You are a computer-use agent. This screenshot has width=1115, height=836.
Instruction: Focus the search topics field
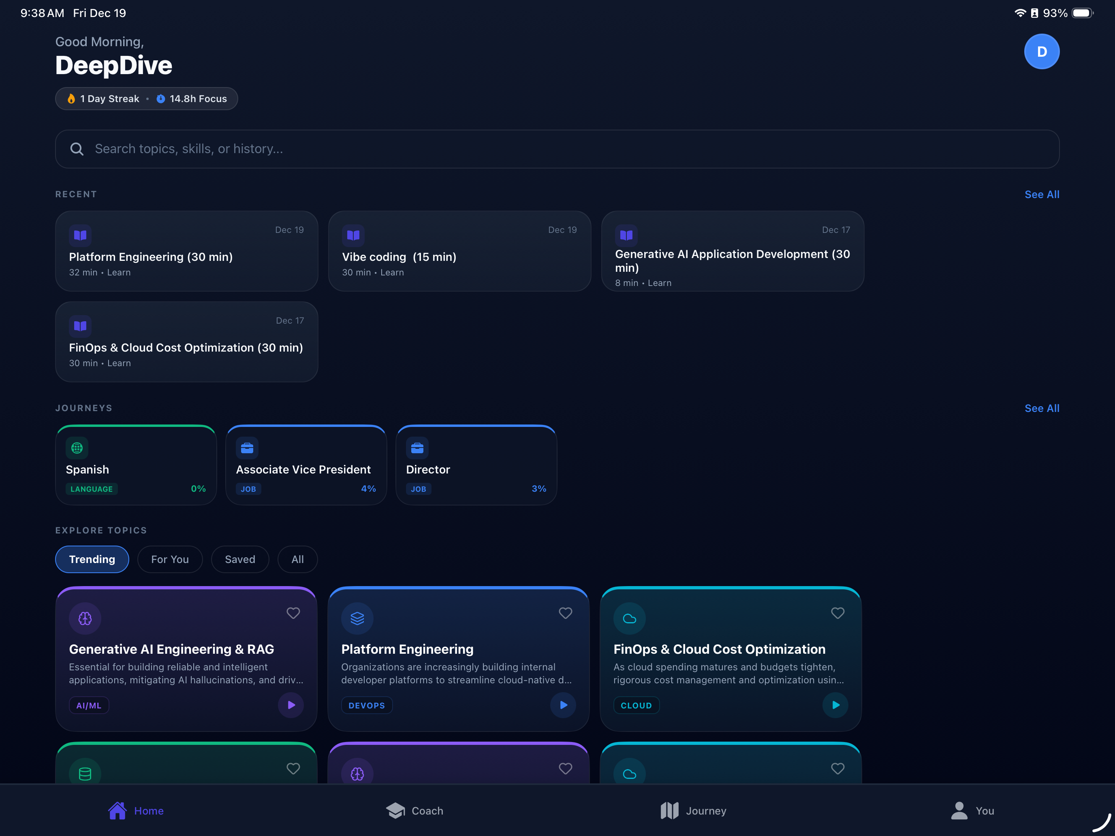[557, 149]
